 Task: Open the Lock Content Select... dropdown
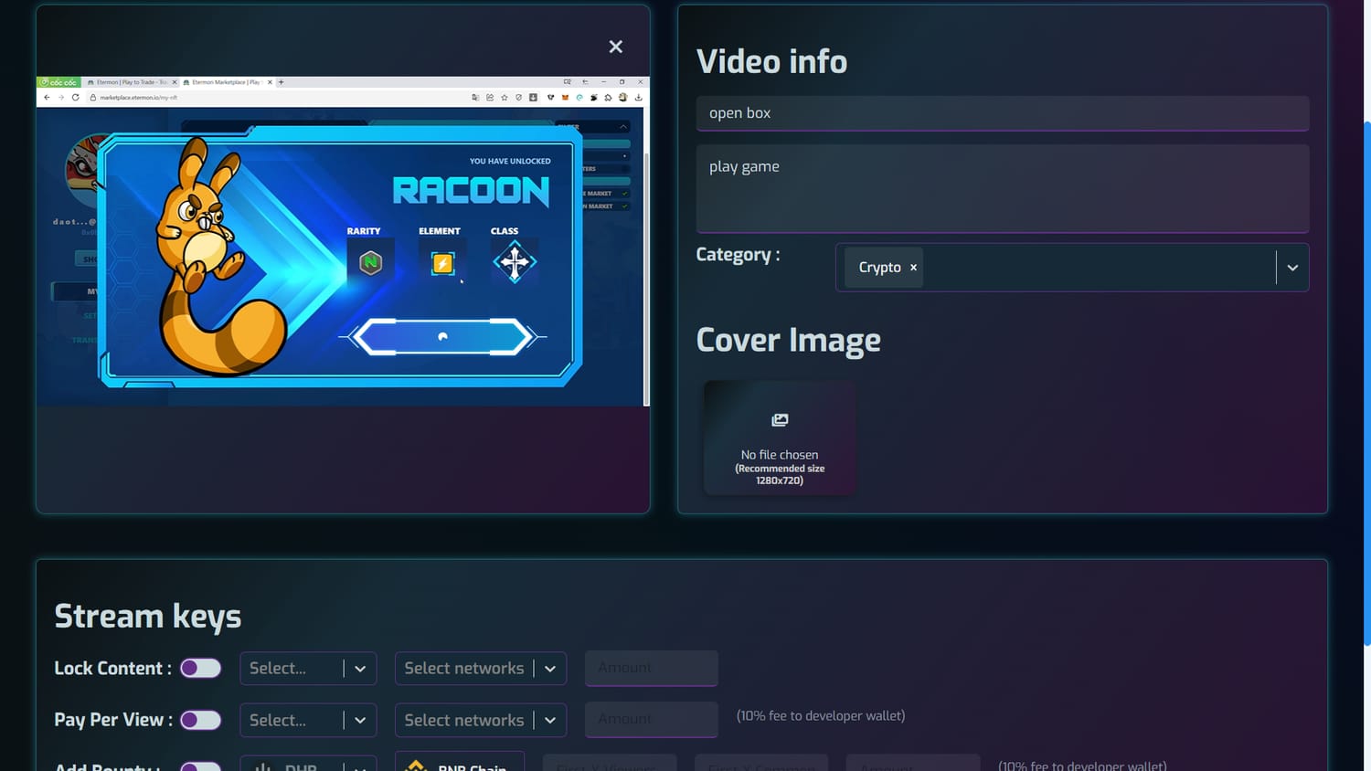[x=308, y=668]
